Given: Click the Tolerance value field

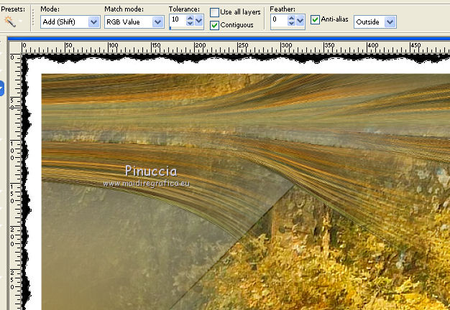Looking at the screenshot, I should (x=178, y=22).
